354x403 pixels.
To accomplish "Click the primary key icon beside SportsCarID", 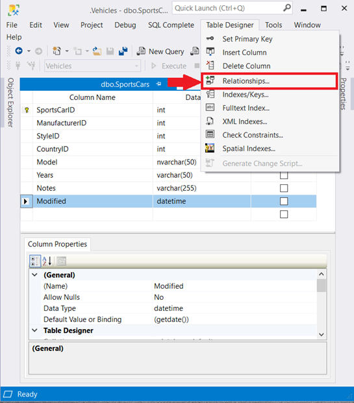I will (x=27, y=110).
